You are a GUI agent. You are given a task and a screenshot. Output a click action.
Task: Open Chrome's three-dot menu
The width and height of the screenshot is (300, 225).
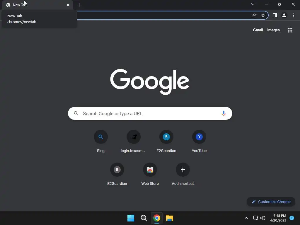tap(294, 15)
